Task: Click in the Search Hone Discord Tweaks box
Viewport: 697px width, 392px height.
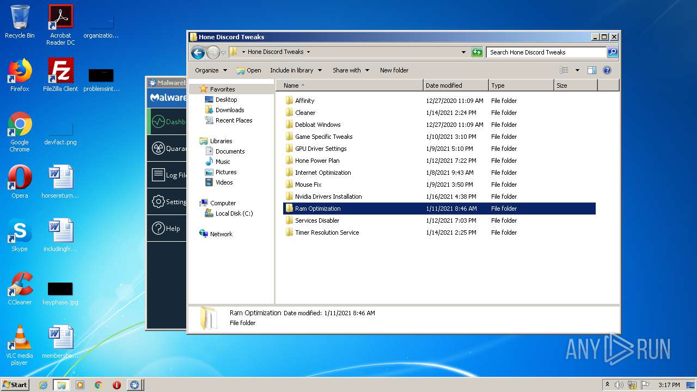Action: click(546, 52)
